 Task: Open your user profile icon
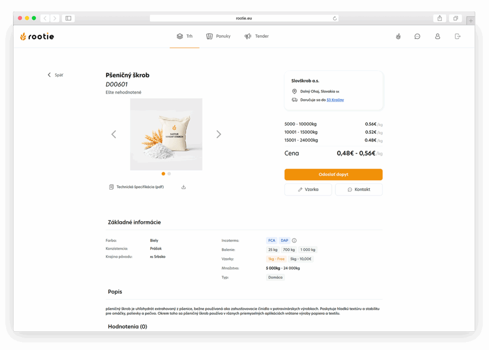click(x=437, y=36)
